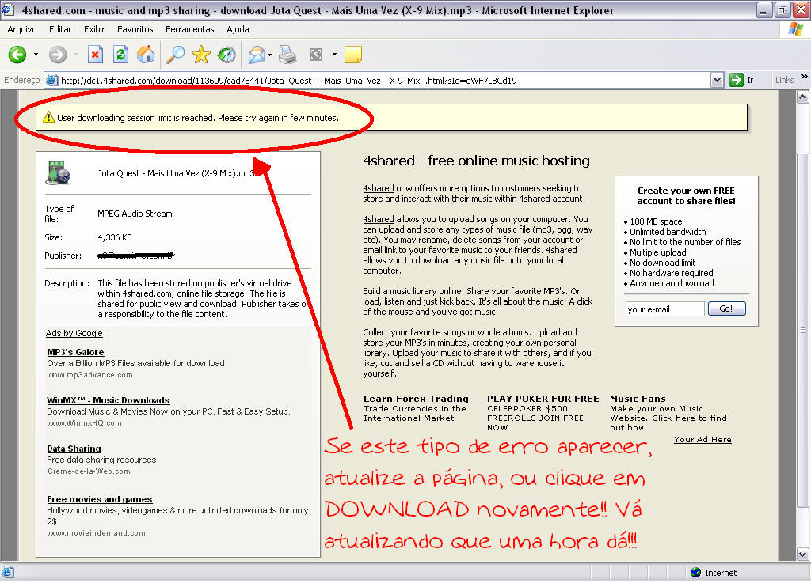Click the Internet zone globe in status bar
The width and height of the screenshot is (811, 583).
(695, 572)
